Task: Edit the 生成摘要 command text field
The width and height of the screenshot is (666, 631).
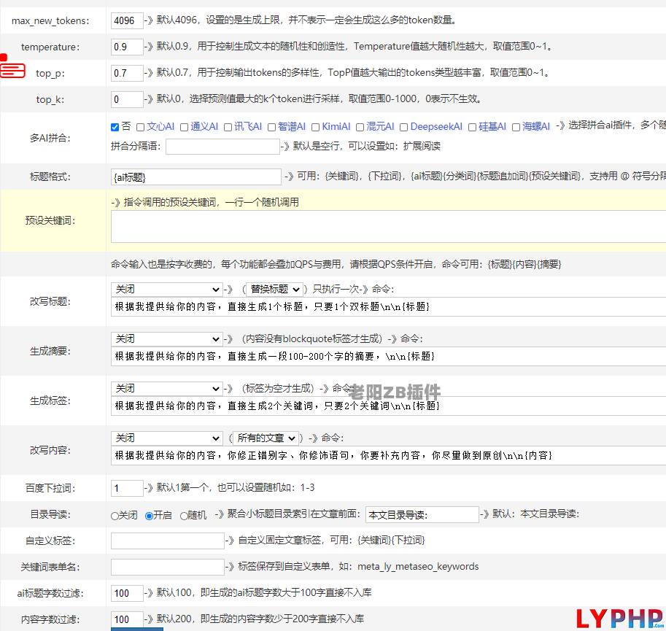Action: point(388,356)
